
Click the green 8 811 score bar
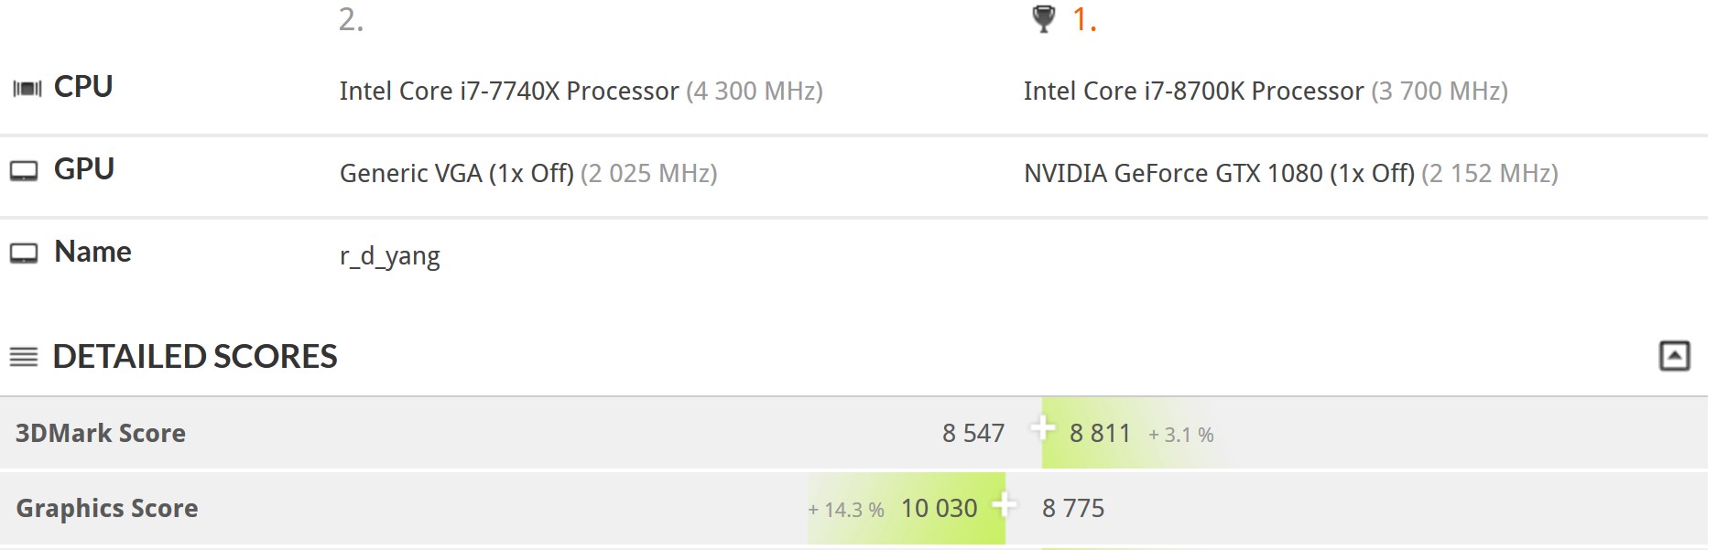pyautogui.click(x=1134, y=433)
